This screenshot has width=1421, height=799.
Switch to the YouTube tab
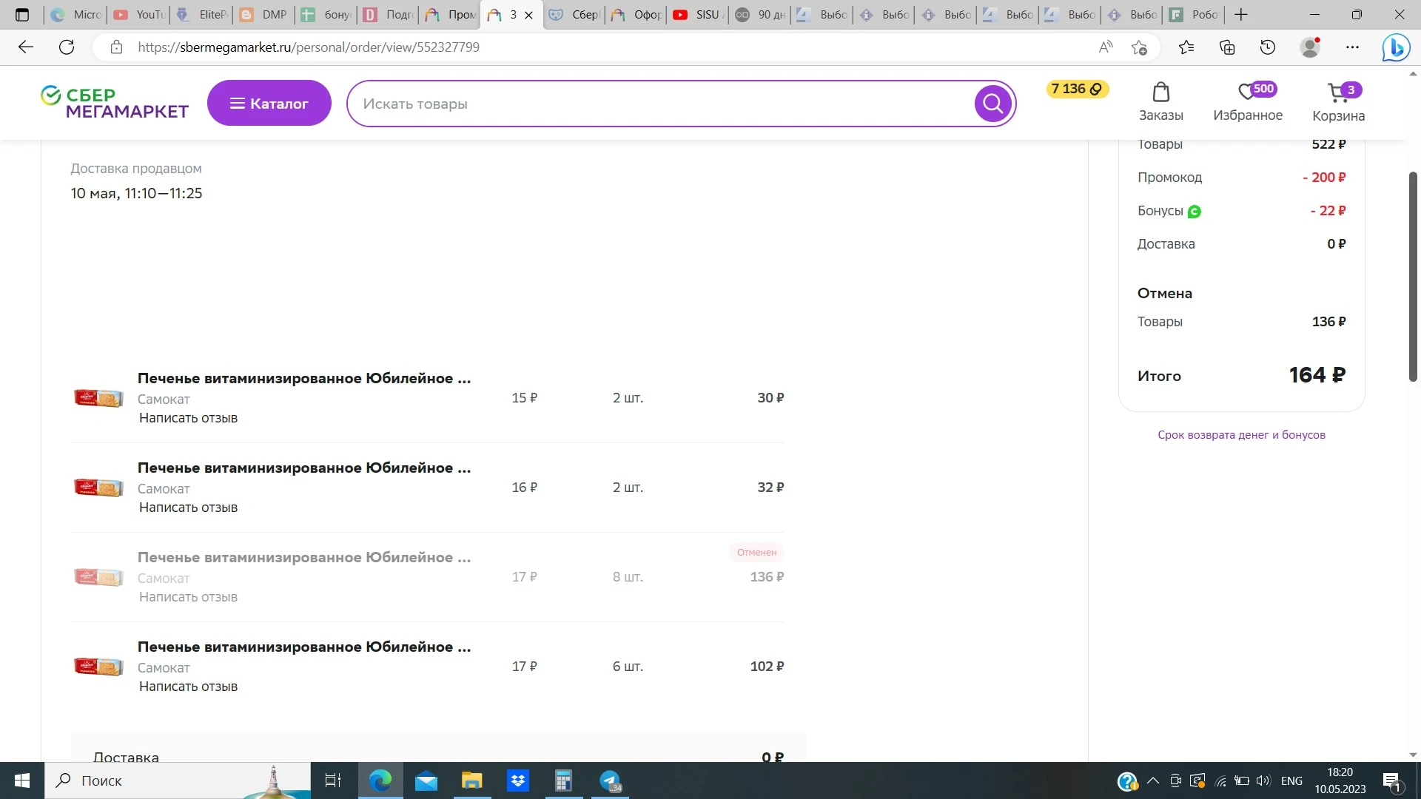pos(139,15)
